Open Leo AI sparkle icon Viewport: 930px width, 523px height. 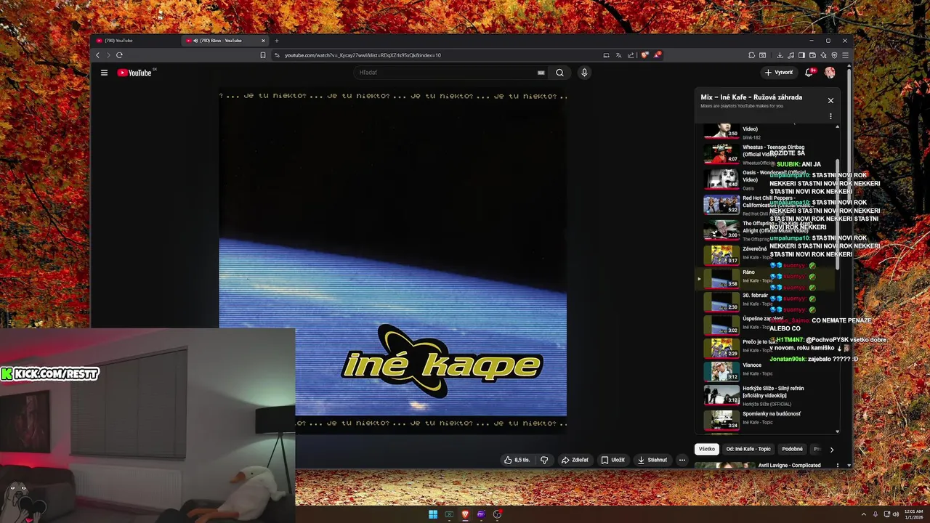(x=824, y=55)
